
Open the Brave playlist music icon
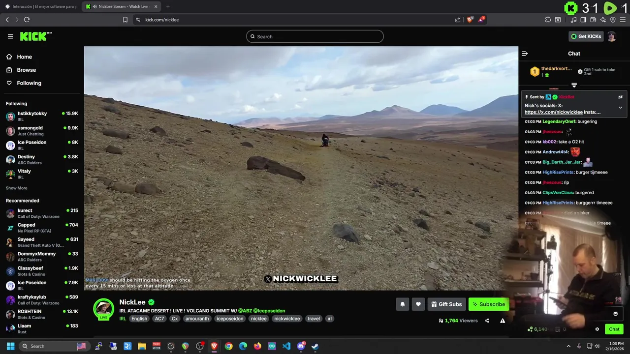coord(573,20)
